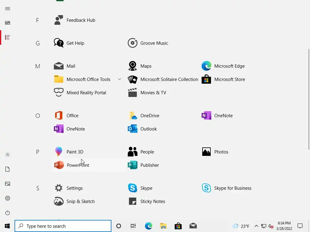
Task: Open Publisher icon
Action: pyautogui.click(x=133, y=165)
